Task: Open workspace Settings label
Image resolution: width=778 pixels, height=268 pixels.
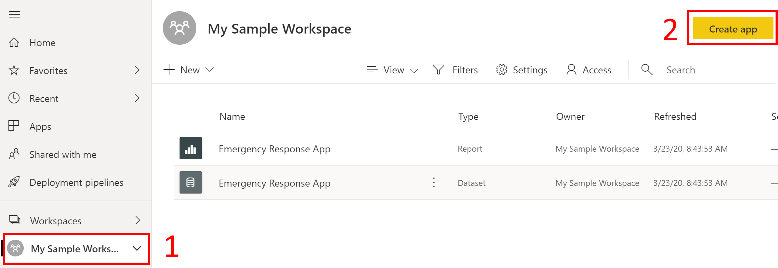Action: (x=530, y=70)
